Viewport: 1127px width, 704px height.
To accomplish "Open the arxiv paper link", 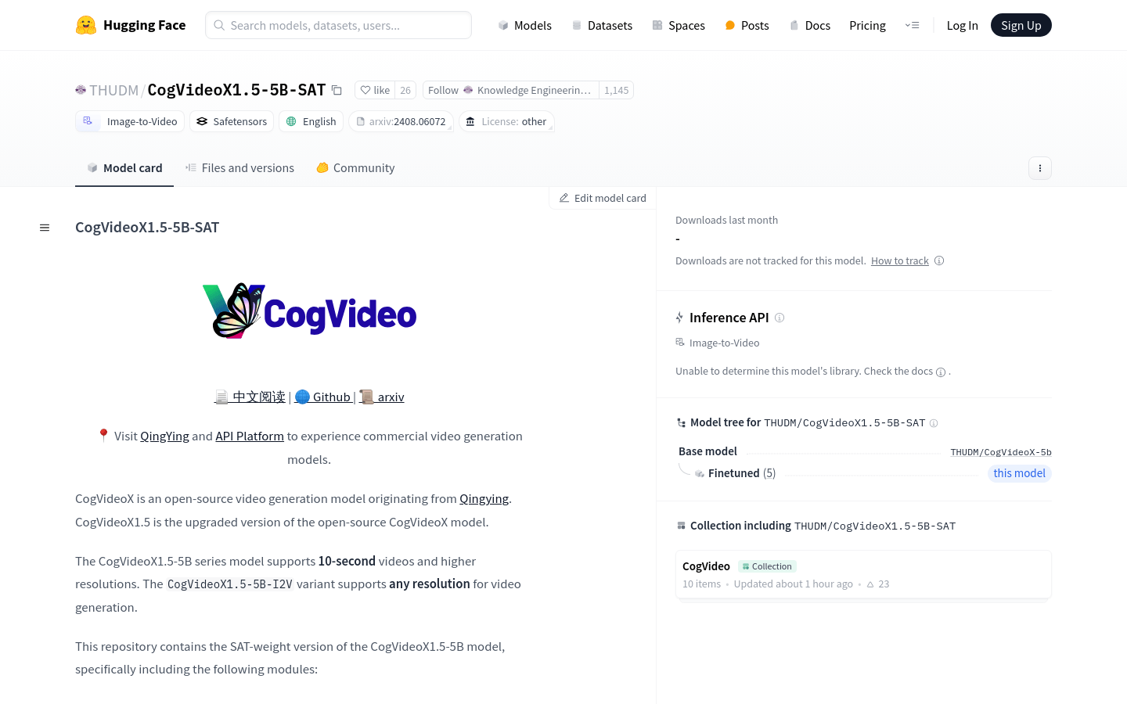I will (x=381, y=397).
